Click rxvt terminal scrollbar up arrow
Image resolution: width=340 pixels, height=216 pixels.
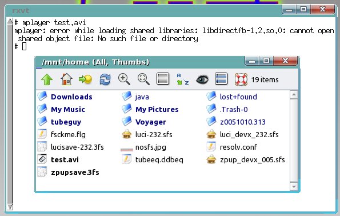click(x=10, y=21)
